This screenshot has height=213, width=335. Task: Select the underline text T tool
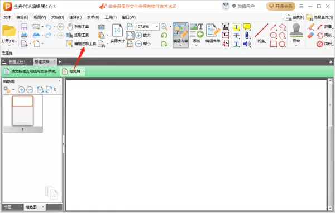point(236,44)
